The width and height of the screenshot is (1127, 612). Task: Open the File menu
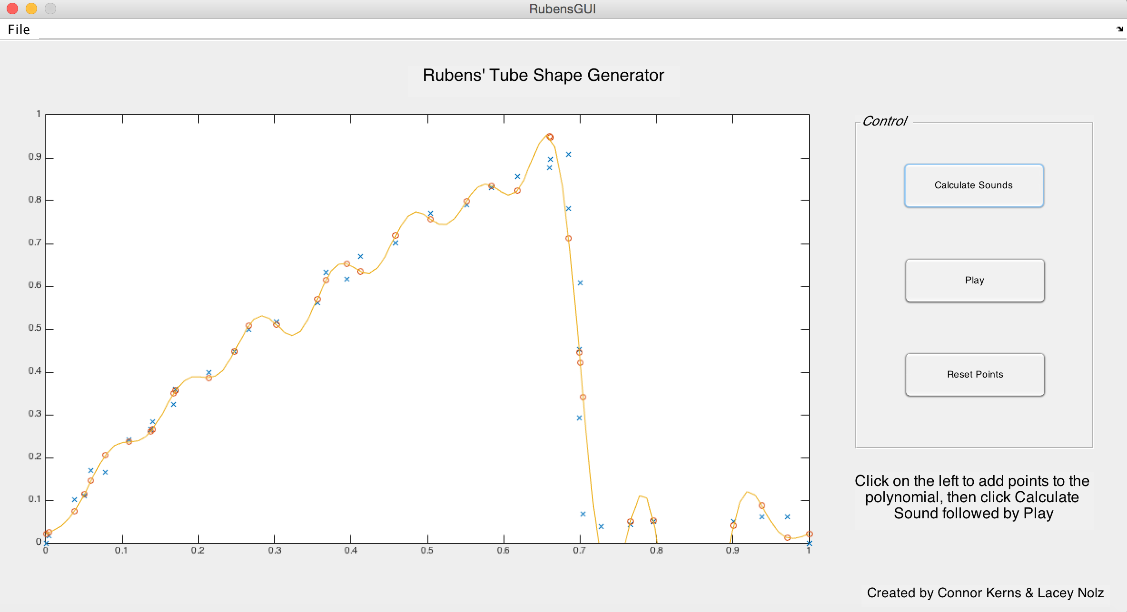point(19,29)
